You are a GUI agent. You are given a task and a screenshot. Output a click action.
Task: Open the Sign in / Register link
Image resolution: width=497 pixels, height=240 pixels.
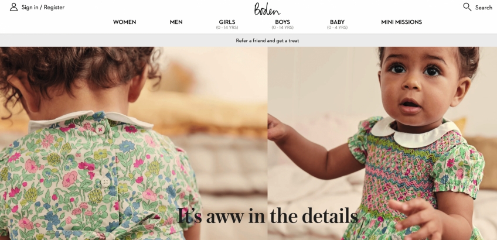point(43,7)
